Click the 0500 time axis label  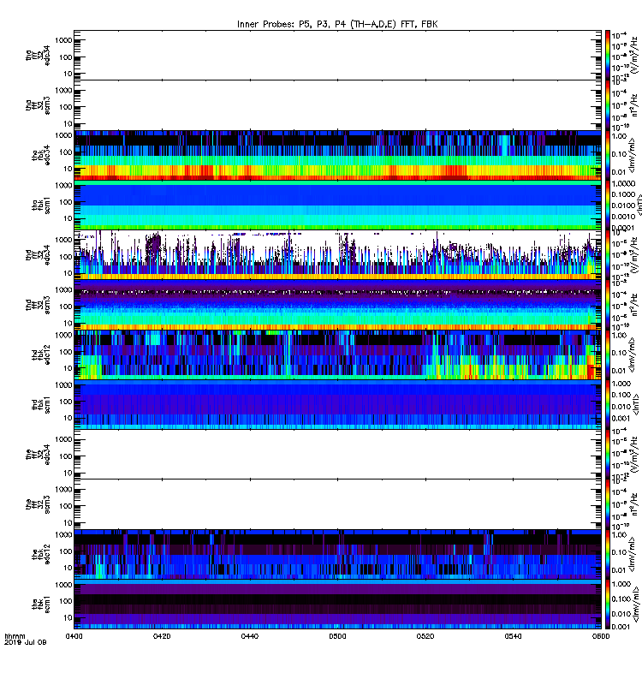[337, 636]
